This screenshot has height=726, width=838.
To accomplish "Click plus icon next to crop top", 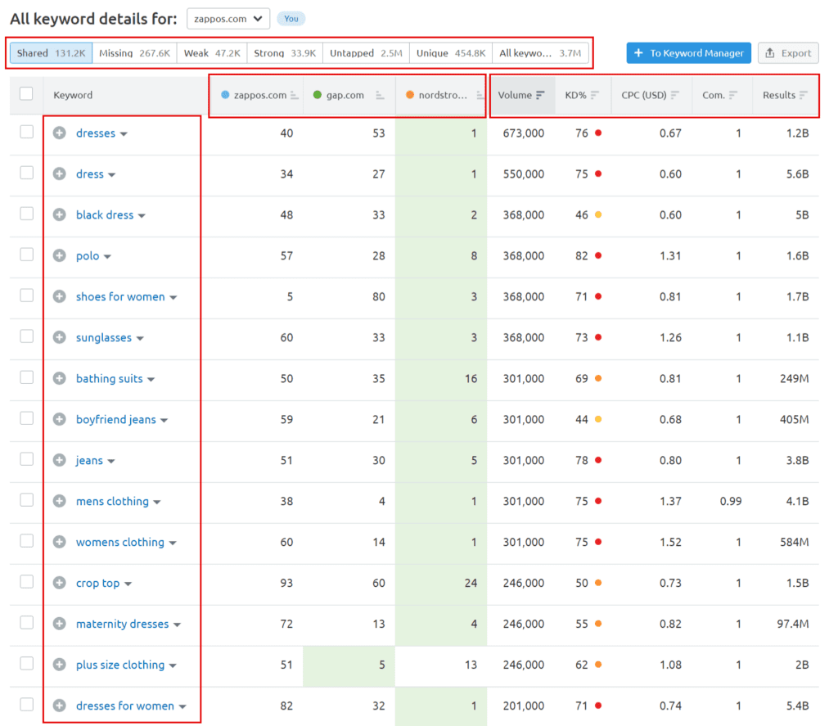I will [x=59, y=583].
